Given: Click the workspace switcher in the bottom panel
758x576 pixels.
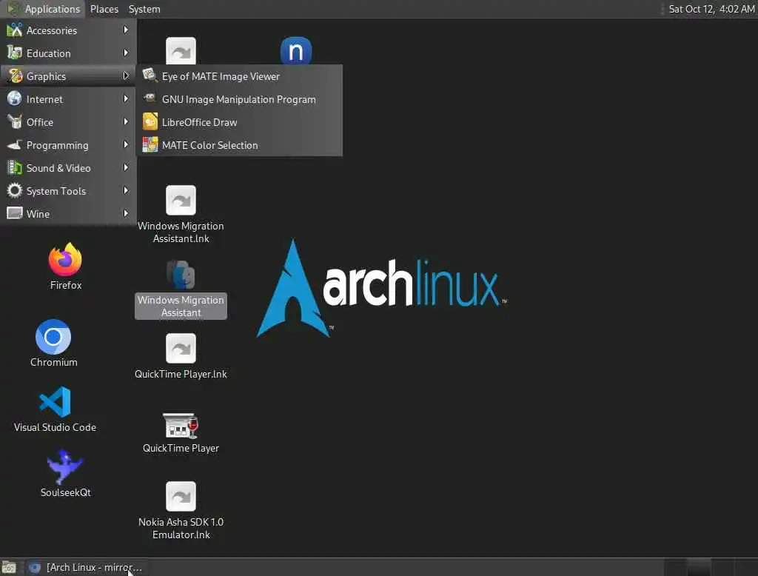Looking at the screenshot, I should click(711, 567).
